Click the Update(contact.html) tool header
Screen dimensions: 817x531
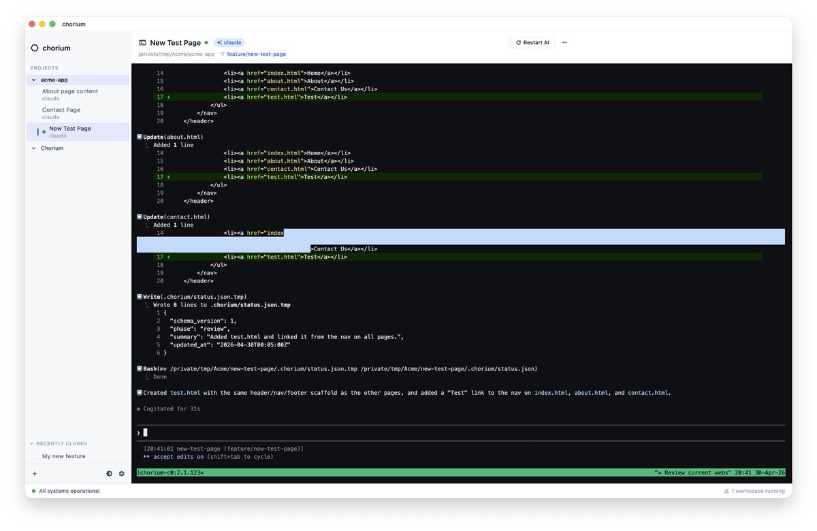tap(176, 216)
